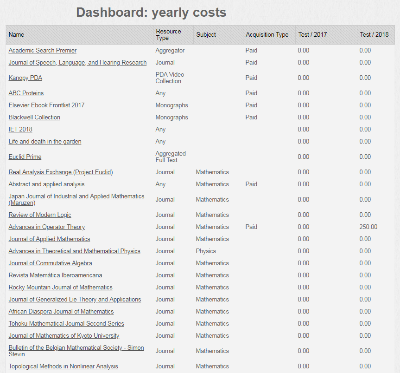Open Journal of Generalized Lie Theory and Applications
The height and width of the screenshot is (373, 400).
pyautogui.click(x=75, y=299)
